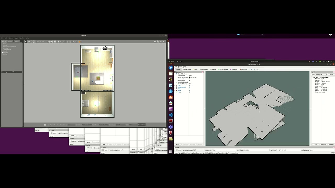Open the Views Type dropdown

(321, 75)
